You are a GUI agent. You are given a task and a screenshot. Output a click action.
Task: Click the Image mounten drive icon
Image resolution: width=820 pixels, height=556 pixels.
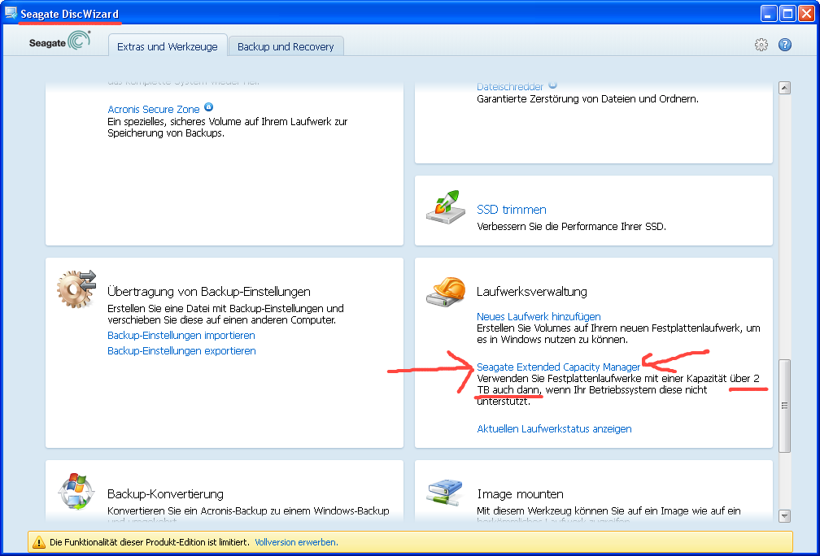click(x=444, y=493)
